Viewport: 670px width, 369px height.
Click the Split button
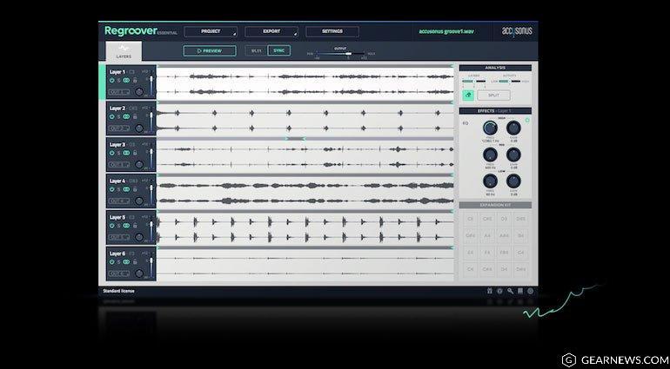coord(493,96)
